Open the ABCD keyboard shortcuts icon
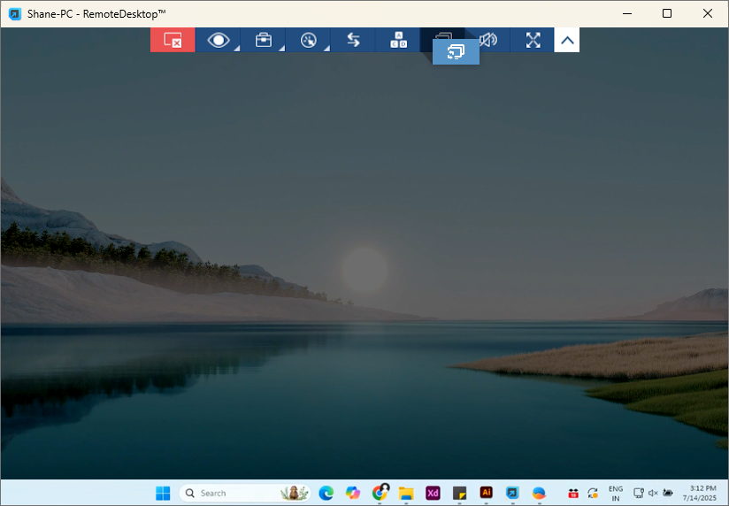 pos(399,40)
